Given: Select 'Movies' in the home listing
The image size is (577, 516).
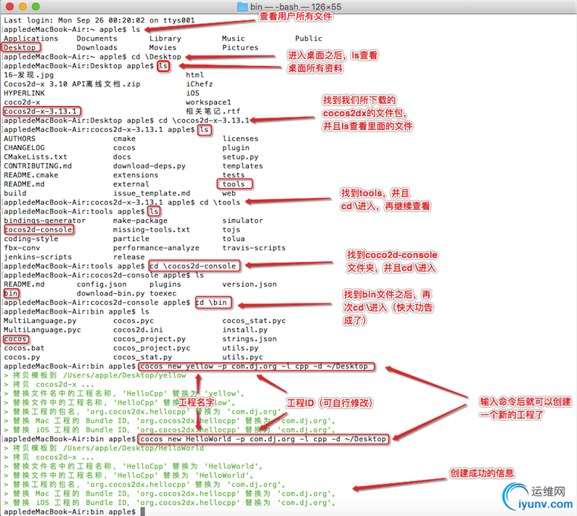Looking at the screenshot, I should [163, 48].
